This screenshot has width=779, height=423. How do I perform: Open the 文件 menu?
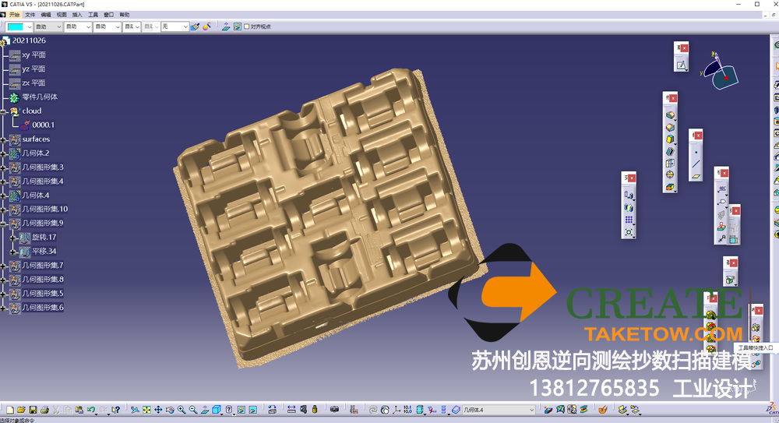click(30, 15)
